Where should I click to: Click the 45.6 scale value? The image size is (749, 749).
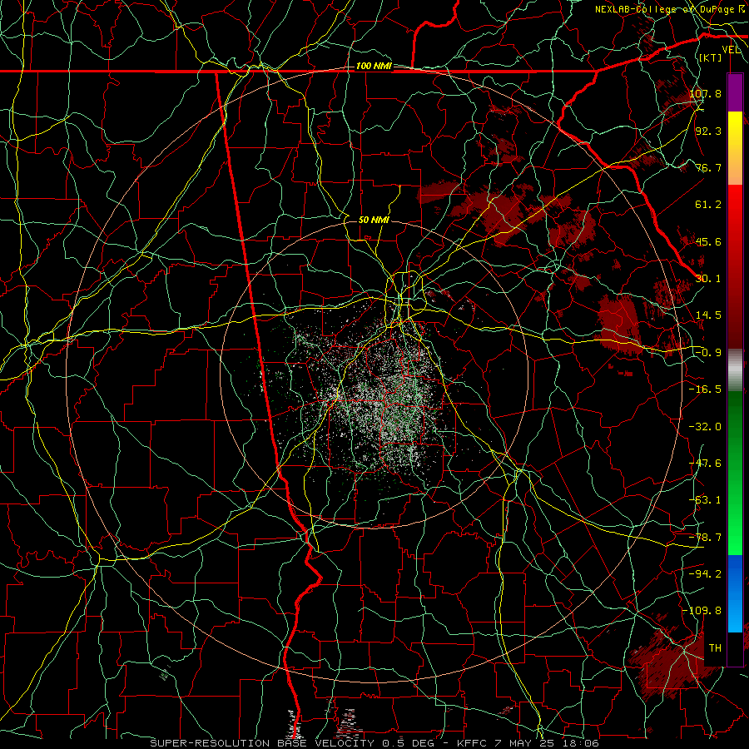pyautogui.click(x=708, y=241)
